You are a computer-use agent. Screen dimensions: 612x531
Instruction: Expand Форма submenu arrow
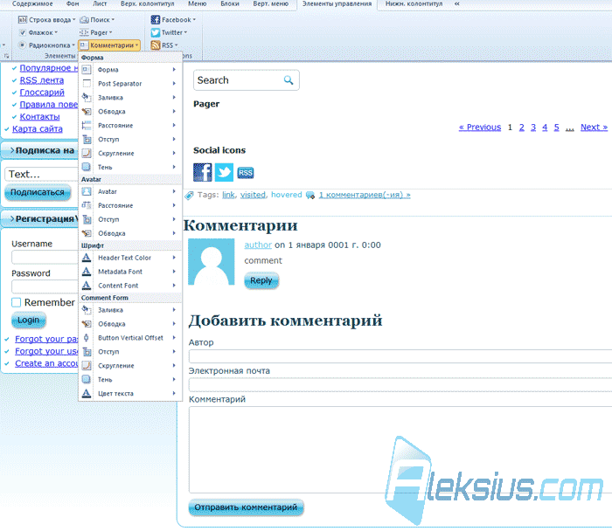(174, 69)
